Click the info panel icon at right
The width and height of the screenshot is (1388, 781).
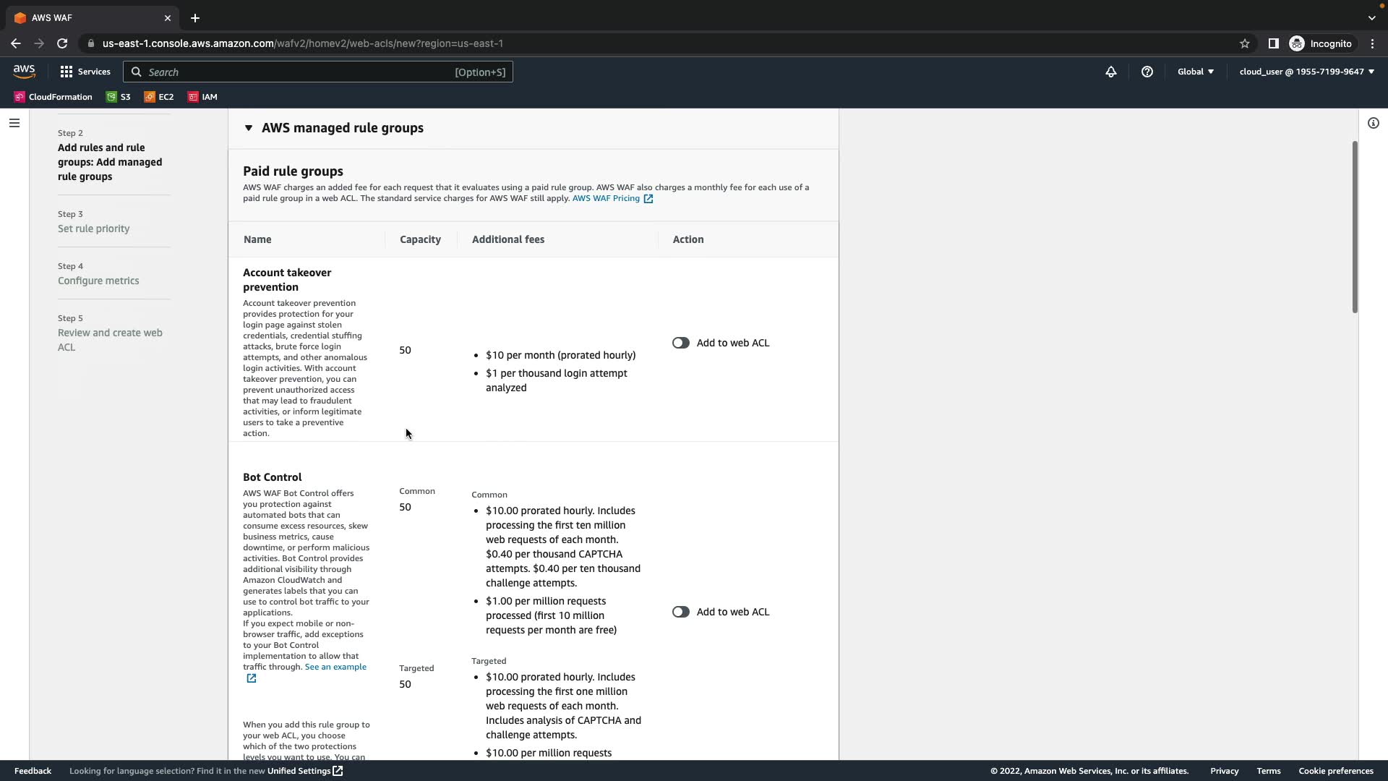pyautogui.click(x=1373, y=123)
